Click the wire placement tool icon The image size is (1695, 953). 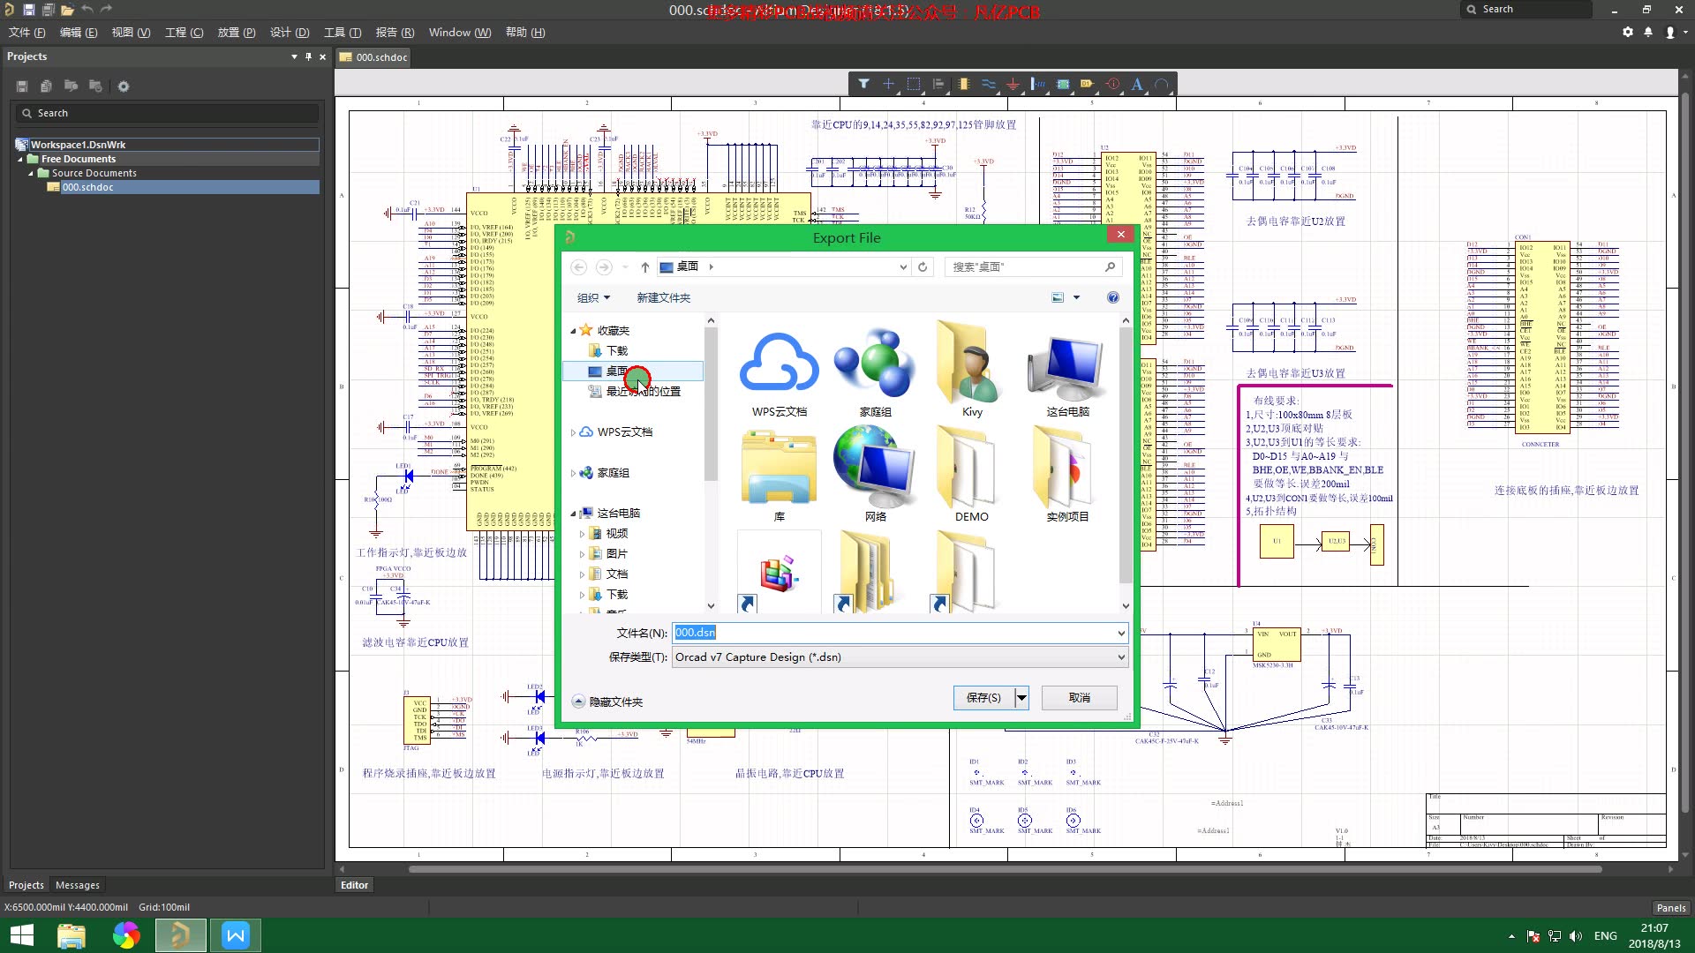tap(989, 84)
